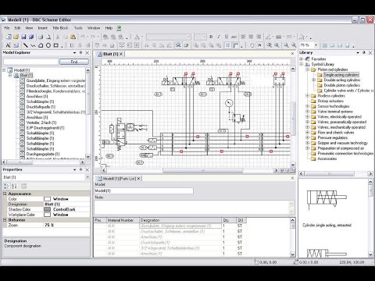
Task: Select the Rectangle drawing tool
Action: (x=55, y=45)
